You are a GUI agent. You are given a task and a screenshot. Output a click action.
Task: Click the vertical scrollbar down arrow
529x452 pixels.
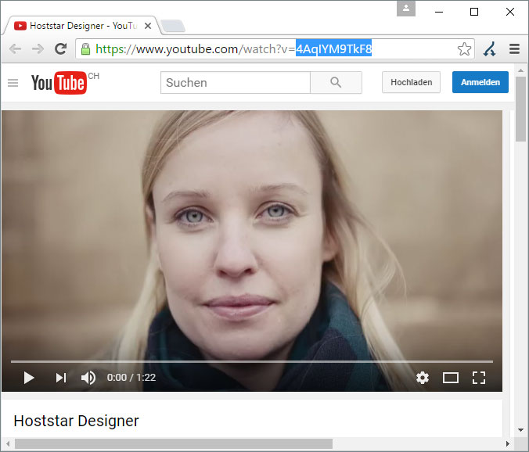[x=520, y=430]
